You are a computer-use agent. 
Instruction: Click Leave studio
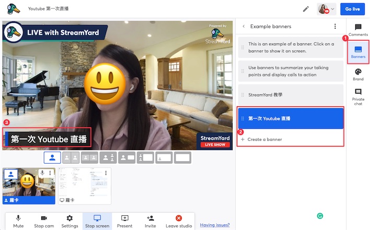pos(179,222)
